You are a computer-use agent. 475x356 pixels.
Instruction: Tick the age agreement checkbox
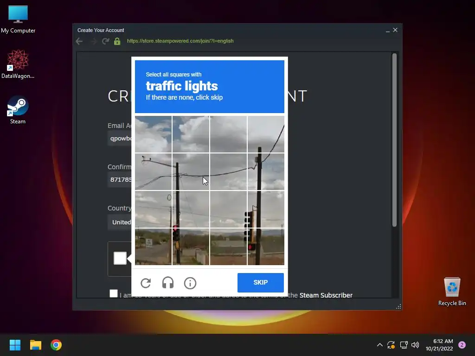(114, 293)
